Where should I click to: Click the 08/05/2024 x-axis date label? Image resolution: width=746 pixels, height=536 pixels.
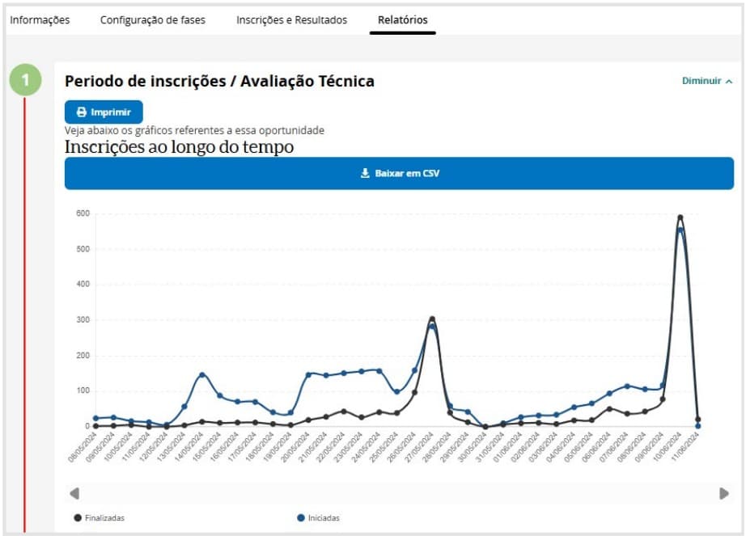click(82, 447)
